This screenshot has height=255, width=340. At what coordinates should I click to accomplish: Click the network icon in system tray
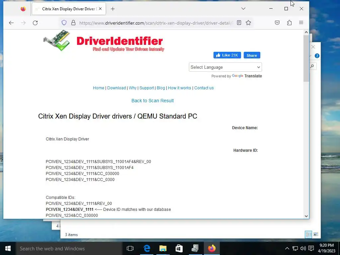click(295, 248)
